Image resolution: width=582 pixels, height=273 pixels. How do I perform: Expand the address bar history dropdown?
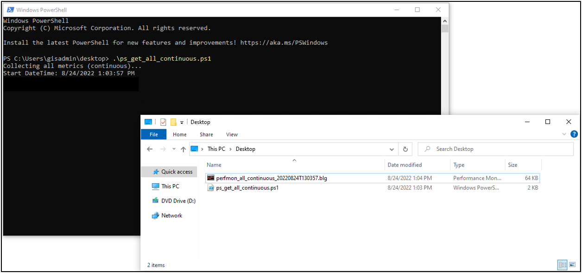point(392,149)
